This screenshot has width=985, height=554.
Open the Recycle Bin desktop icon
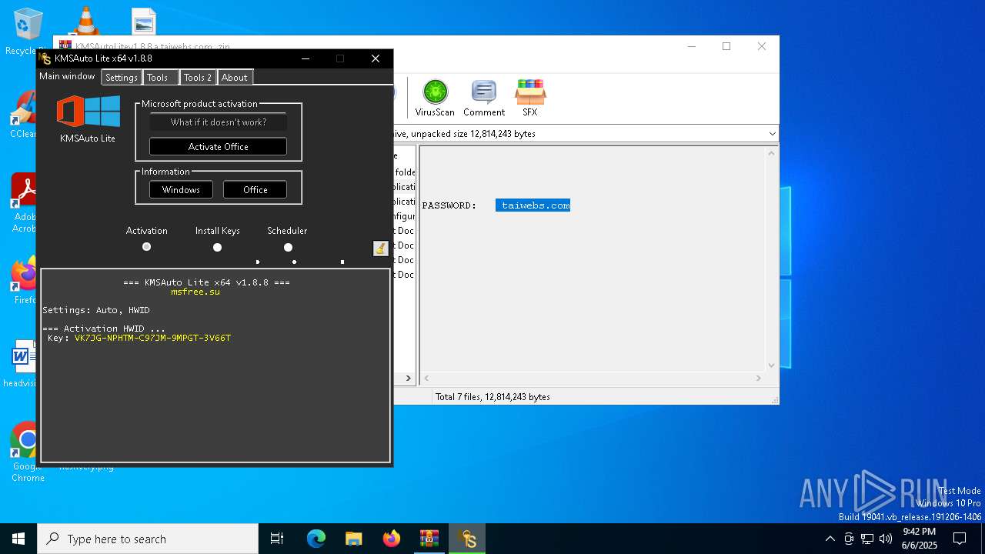28,31
